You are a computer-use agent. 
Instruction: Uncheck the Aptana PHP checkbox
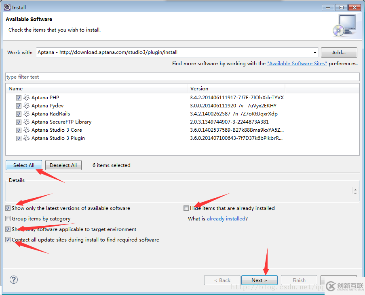click(x=19, y=98)
